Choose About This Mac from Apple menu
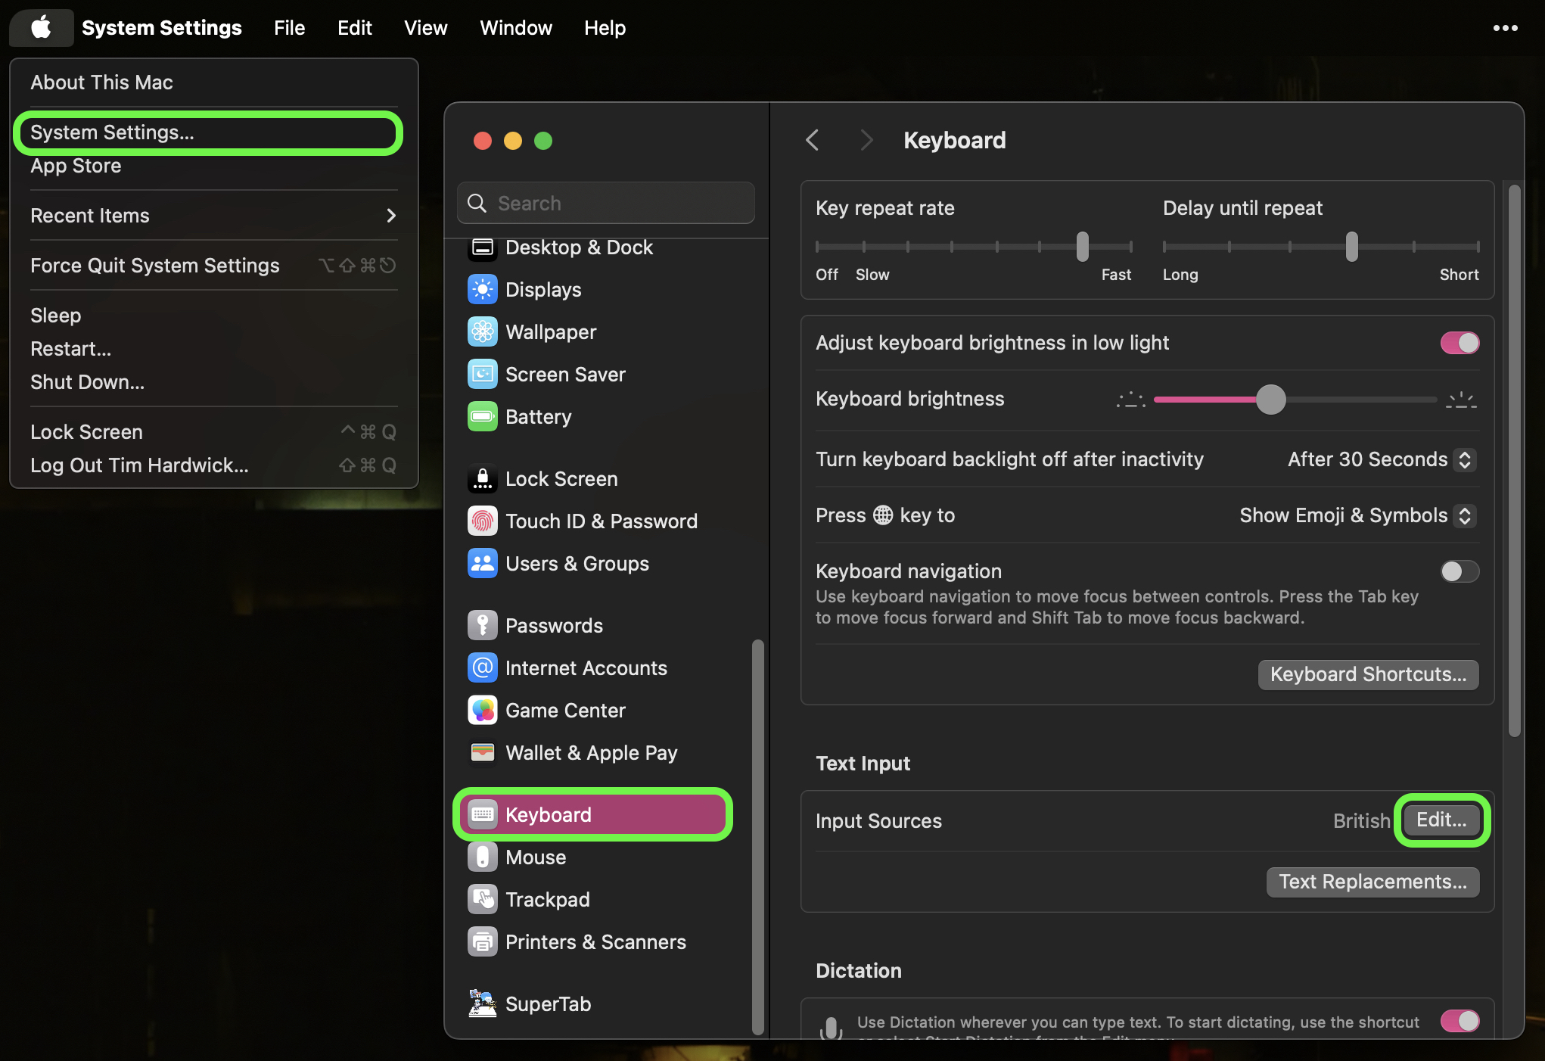The height and width of the screenshot is (1061, 1545). click(102, 82)
